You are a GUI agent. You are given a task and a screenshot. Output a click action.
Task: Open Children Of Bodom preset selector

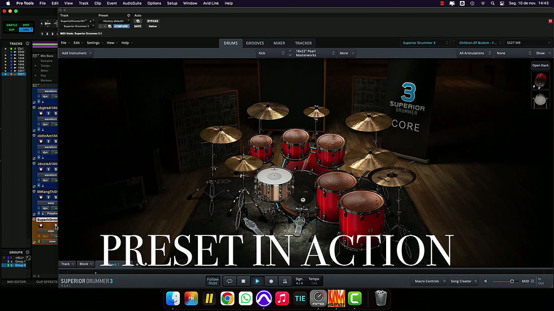[480, 43]
